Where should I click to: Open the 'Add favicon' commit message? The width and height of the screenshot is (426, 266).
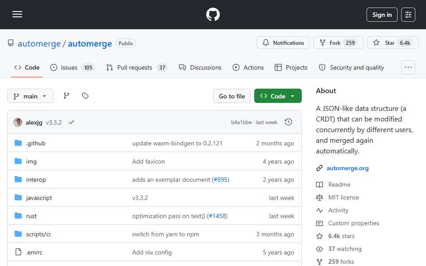148,161
